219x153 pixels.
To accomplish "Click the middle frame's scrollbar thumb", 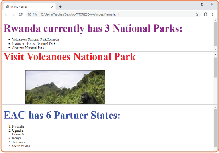I will pos(215,67).
